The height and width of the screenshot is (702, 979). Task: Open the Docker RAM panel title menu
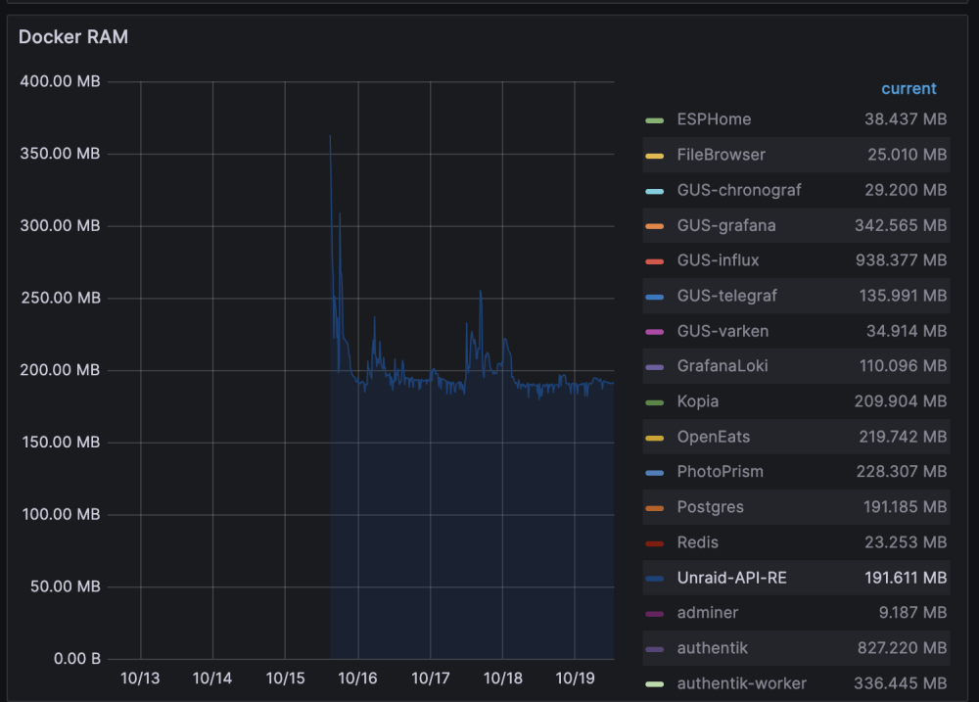[73, 37]
